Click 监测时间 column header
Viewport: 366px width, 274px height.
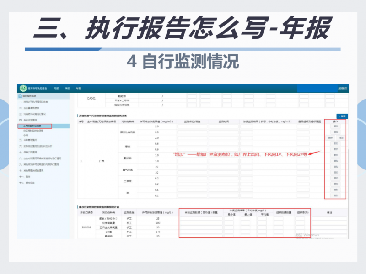click(x=224, y=121)
